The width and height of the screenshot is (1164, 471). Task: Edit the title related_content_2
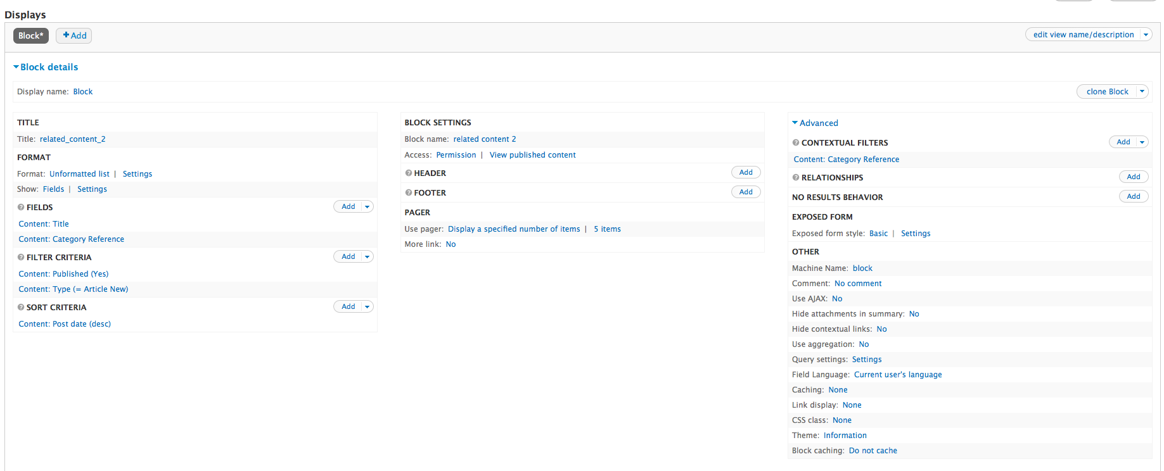(x=72, y=139)
